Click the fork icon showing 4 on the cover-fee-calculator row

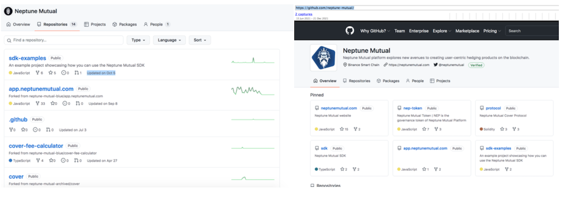point(38,160)
